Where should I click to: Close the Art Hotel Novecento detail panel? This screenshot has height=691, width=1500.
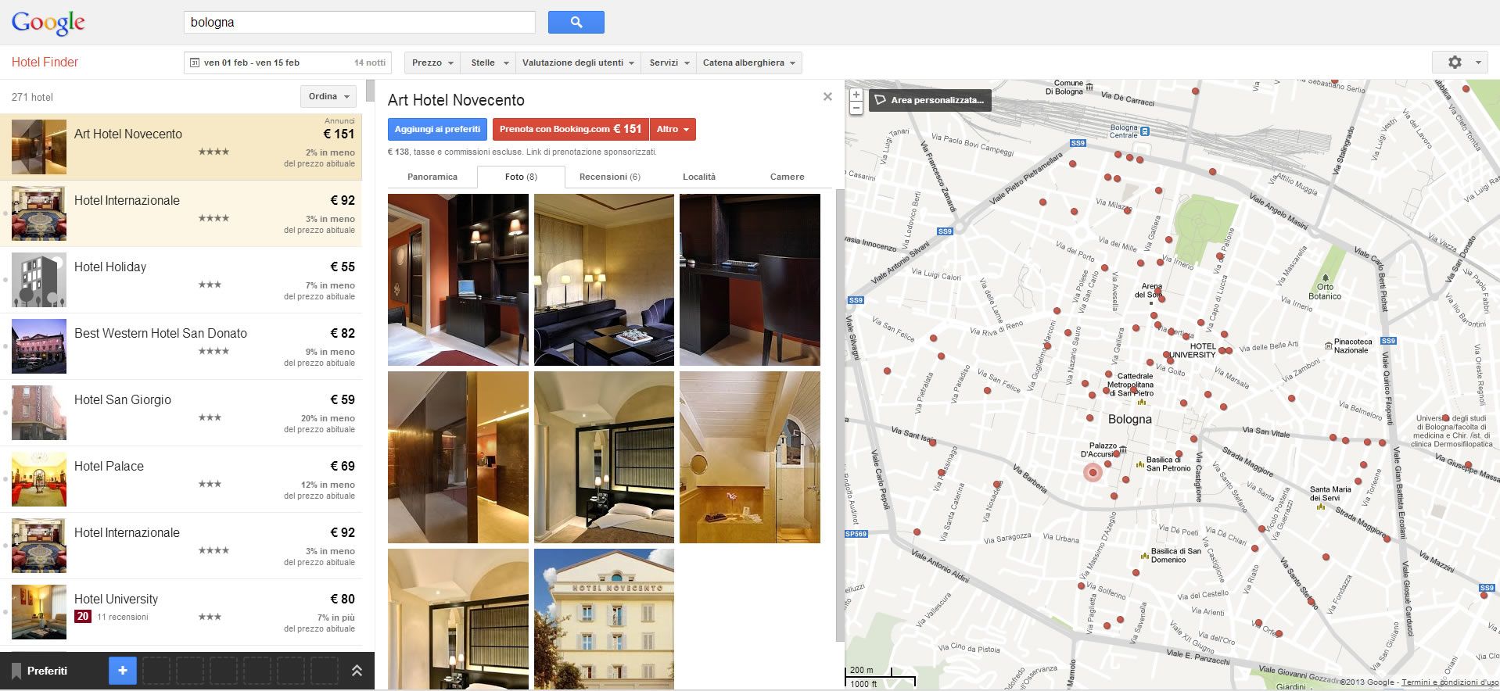[x=827, y=97]
